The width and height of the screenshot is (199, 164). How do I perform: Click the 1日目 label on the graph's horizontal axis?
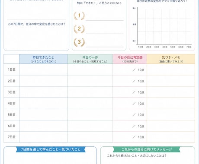pos(141,47)
